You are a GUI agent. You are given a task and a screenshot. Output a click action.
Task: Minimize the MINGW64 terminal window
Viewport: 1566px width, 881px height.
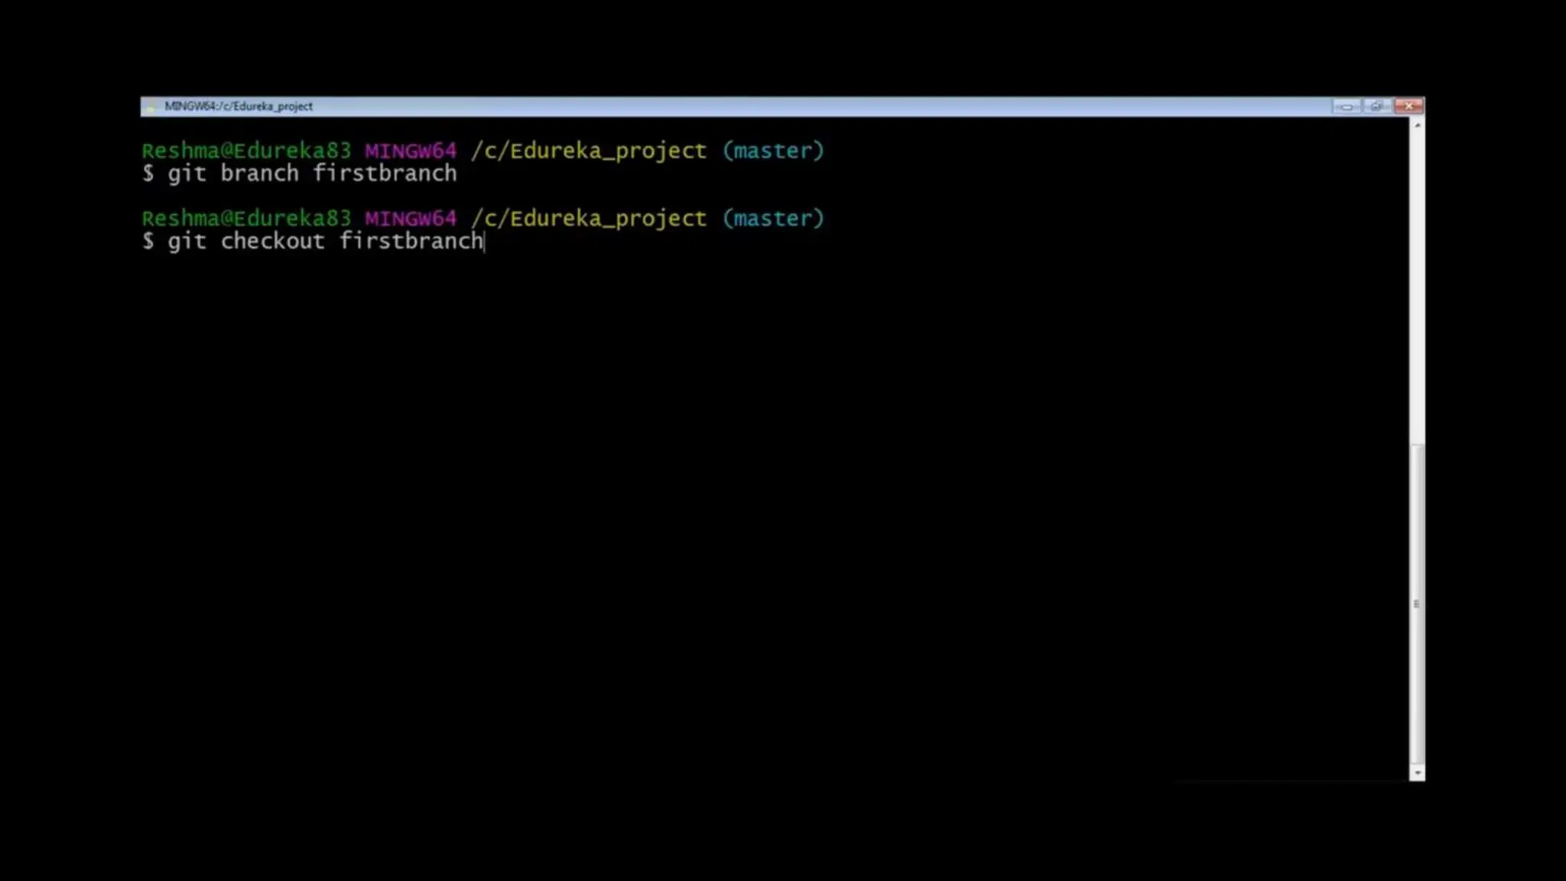pyautogui.click(x=1346, y=106)
